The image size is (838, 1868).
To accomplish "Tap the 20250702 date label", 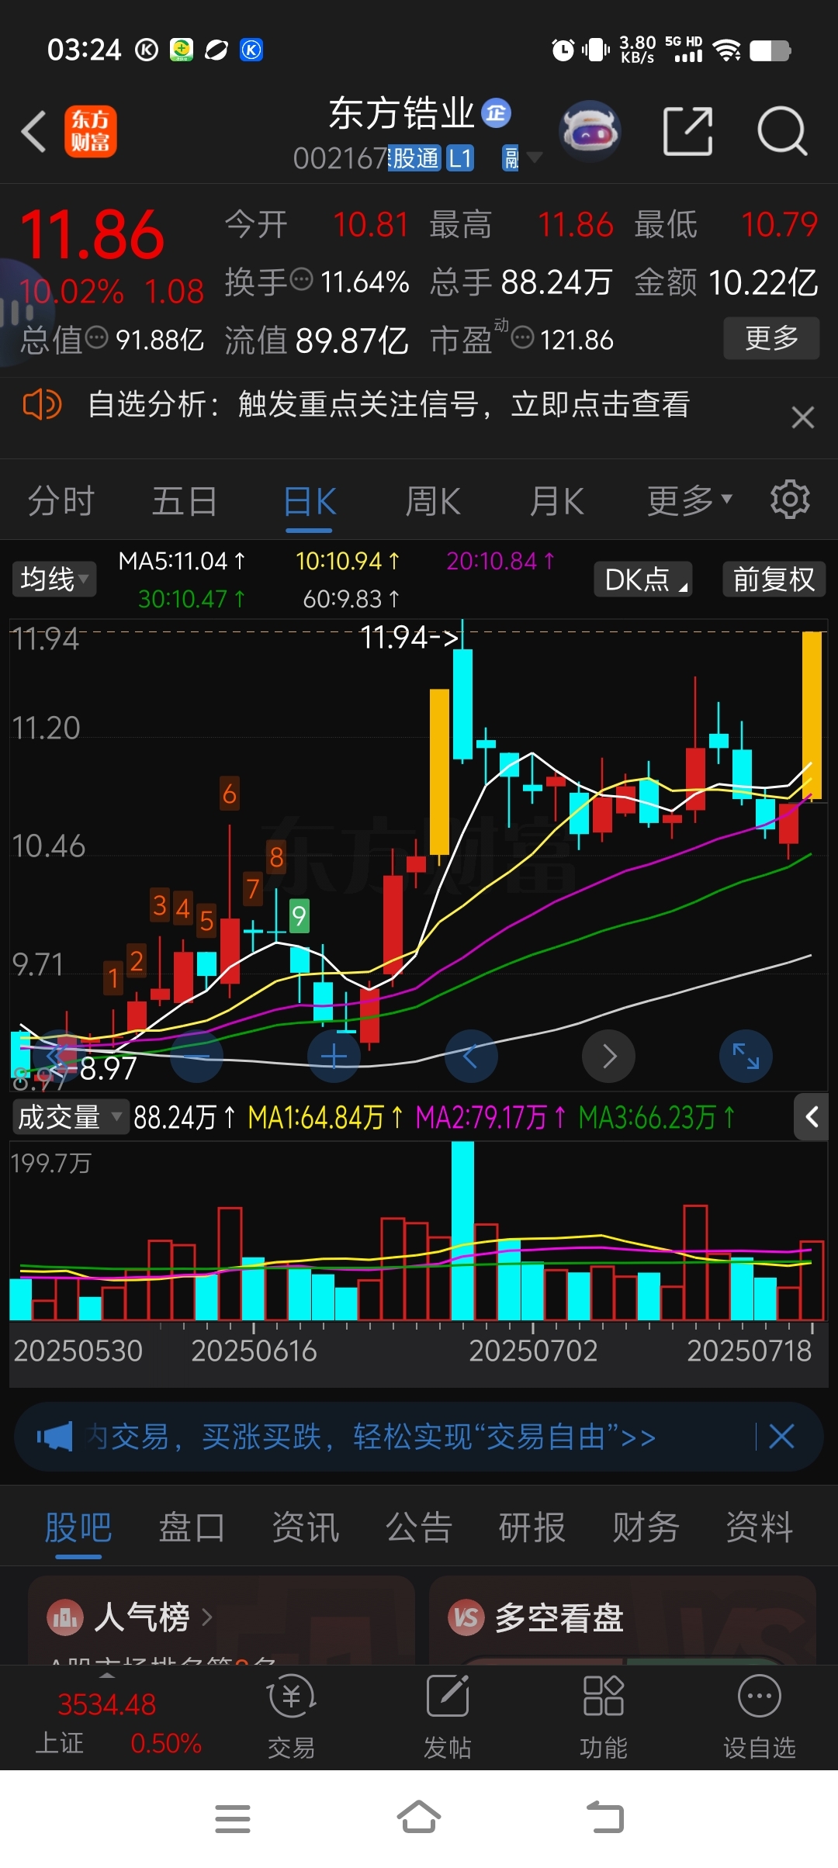I will coord(533,1351).
